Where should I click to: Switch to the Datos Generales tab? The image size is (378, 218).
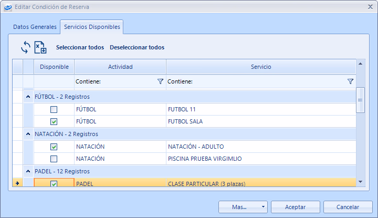pos(35,27)
